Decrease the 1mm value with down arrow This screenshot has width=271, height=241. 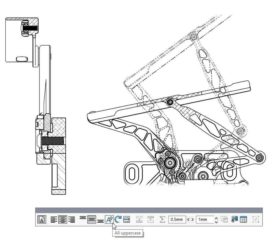click(x=216, y=222)
